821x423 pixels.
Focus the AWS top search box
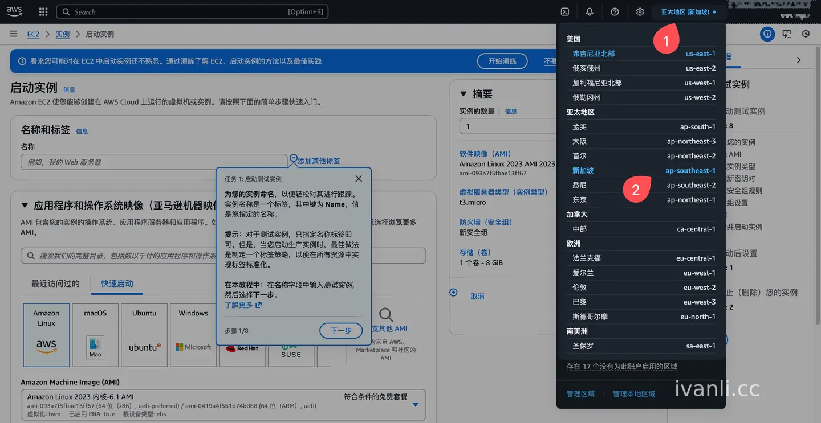(192, 12)
